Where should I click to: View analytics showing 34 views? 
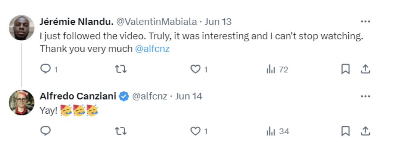pos(278,131)
